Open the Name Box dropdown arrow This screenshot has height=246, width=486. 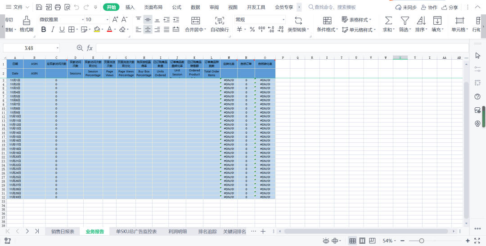[57, 48]
